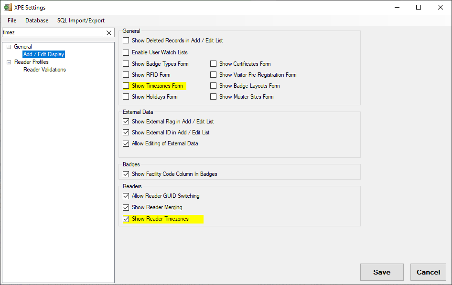The width and height of the screenshot is (452, 285).
Task: Open the Database menu
Action: 37,20
